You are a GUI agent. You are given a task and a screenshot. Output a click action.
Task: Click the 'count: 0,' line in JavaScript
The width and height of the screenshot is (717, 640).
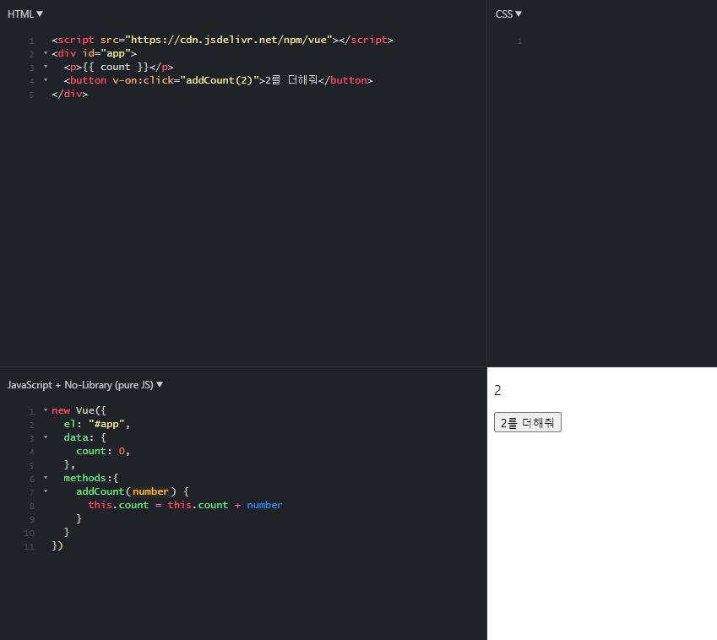coord(103,451)
